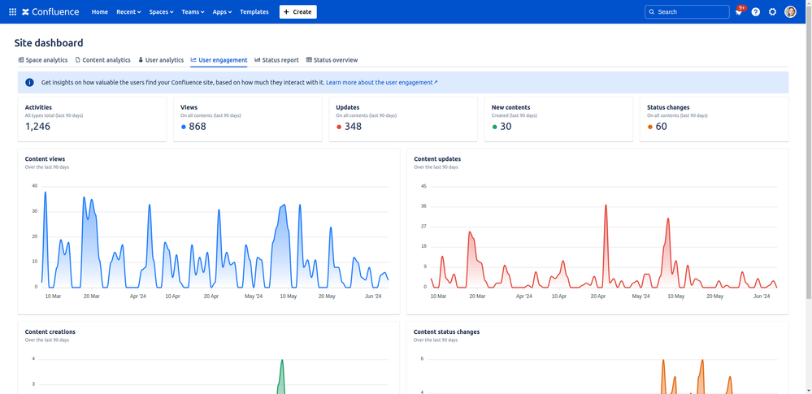The image size is (812, 394).
Task: Click the Confluence logo
Action: 50,12
